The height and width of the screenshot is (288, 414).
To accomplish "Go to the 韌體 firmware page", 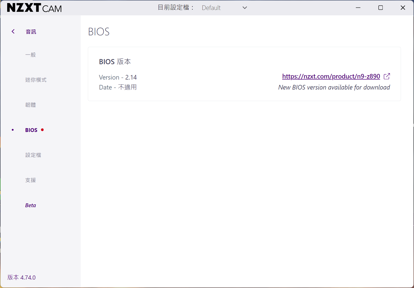I will tap(30, 105).
